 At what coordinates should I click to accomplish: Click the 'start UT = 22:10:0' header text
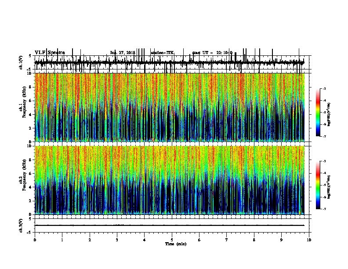coord(212,53)
